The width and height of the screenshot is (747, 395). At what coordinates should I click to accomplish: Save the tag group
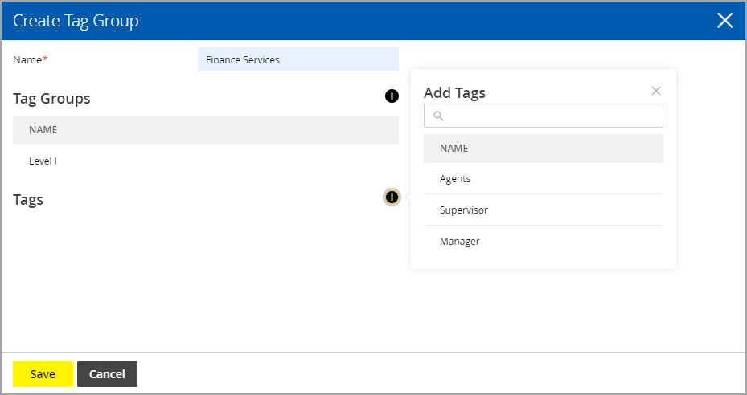click(x=43, y=374)
